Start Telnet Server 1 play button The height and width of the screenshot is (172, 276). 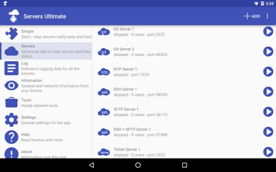[x=268, y=151]
